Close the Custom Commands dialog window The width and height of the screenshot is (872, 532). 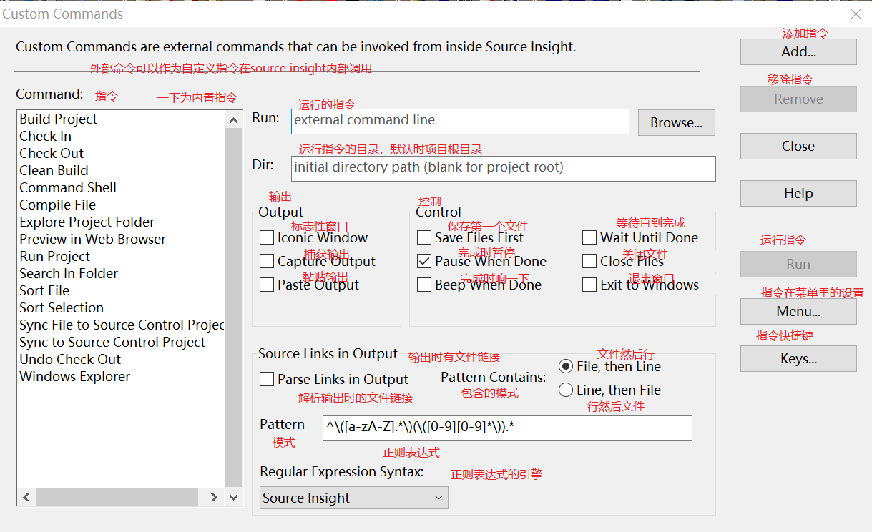point(856,14)
